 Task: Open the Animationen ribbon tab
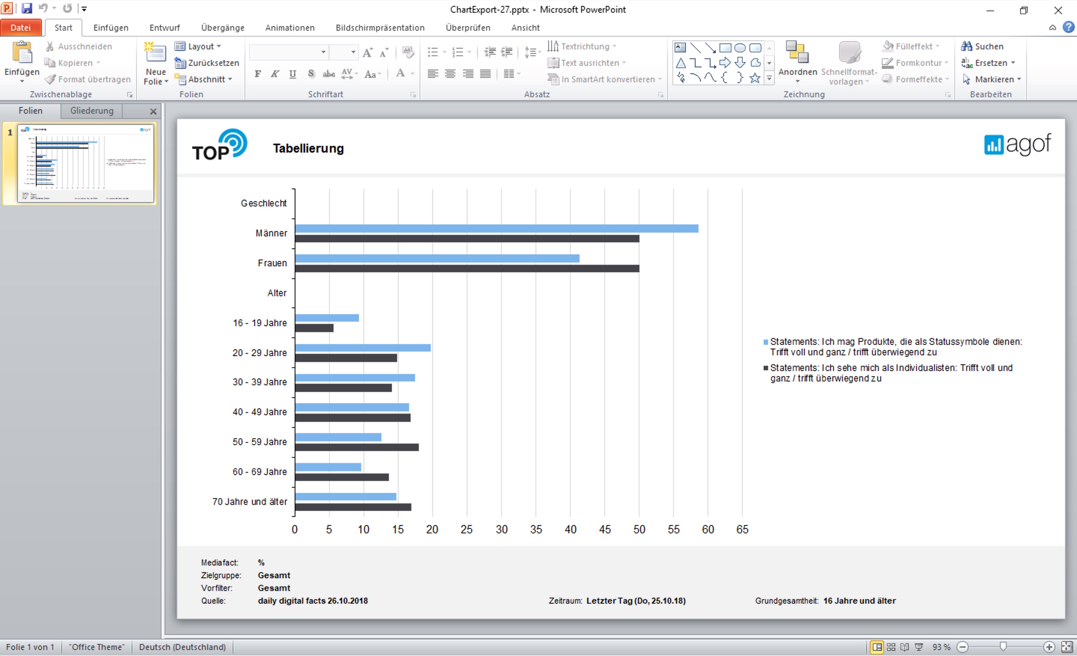click(x=290, y=28)
